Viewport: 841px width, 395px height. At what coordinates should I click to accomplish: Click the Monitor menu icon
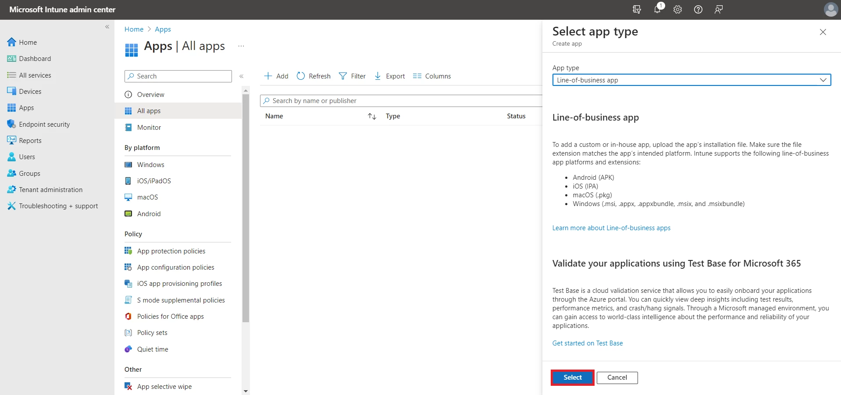click(x=128, y=128)
